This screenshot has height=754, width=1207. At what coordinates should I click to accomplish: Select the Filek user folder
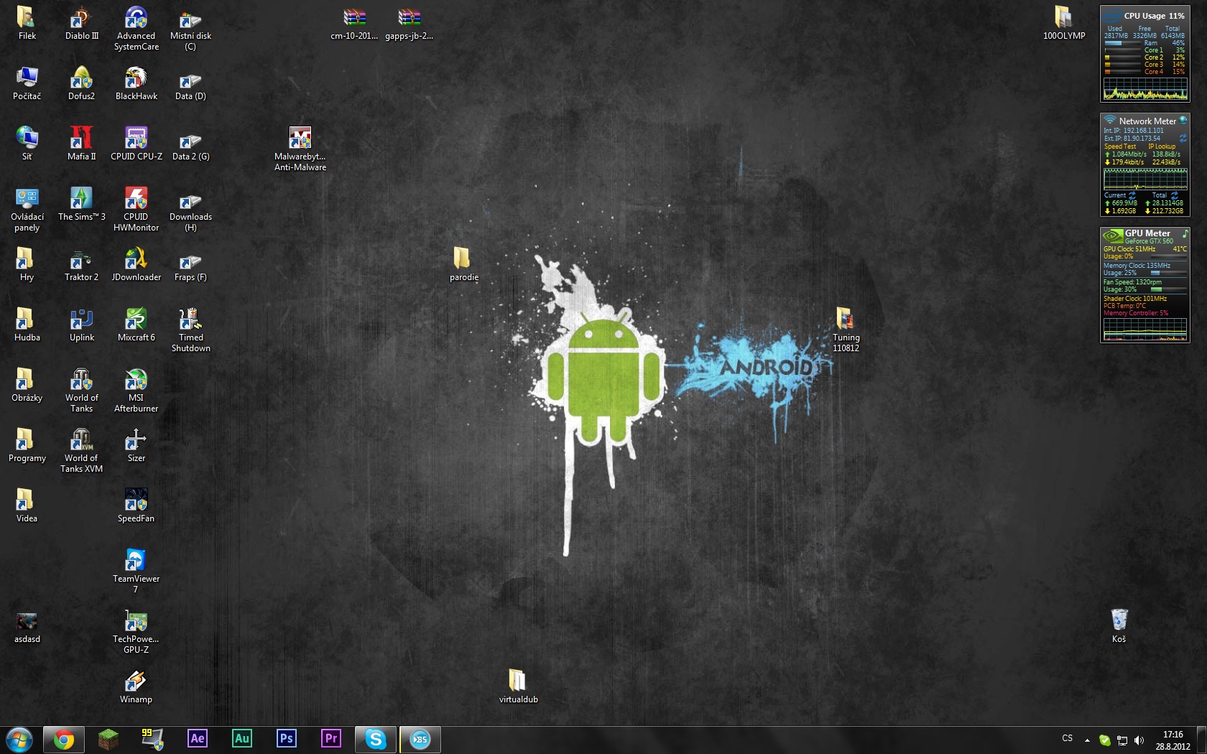tap(27, 23)
